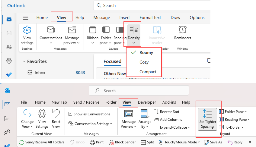This screenshot has height=147, width=256.
Task: Open Message tab in new Outlook
Action: [102, 17]
